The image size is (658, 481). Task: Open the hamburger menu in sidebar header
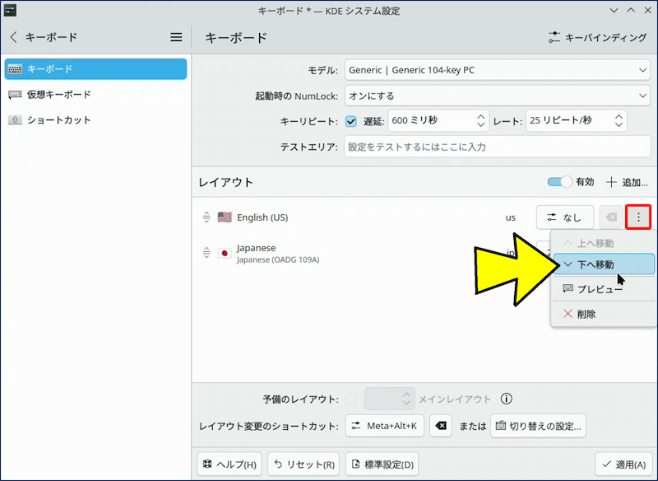pos(176,37)
